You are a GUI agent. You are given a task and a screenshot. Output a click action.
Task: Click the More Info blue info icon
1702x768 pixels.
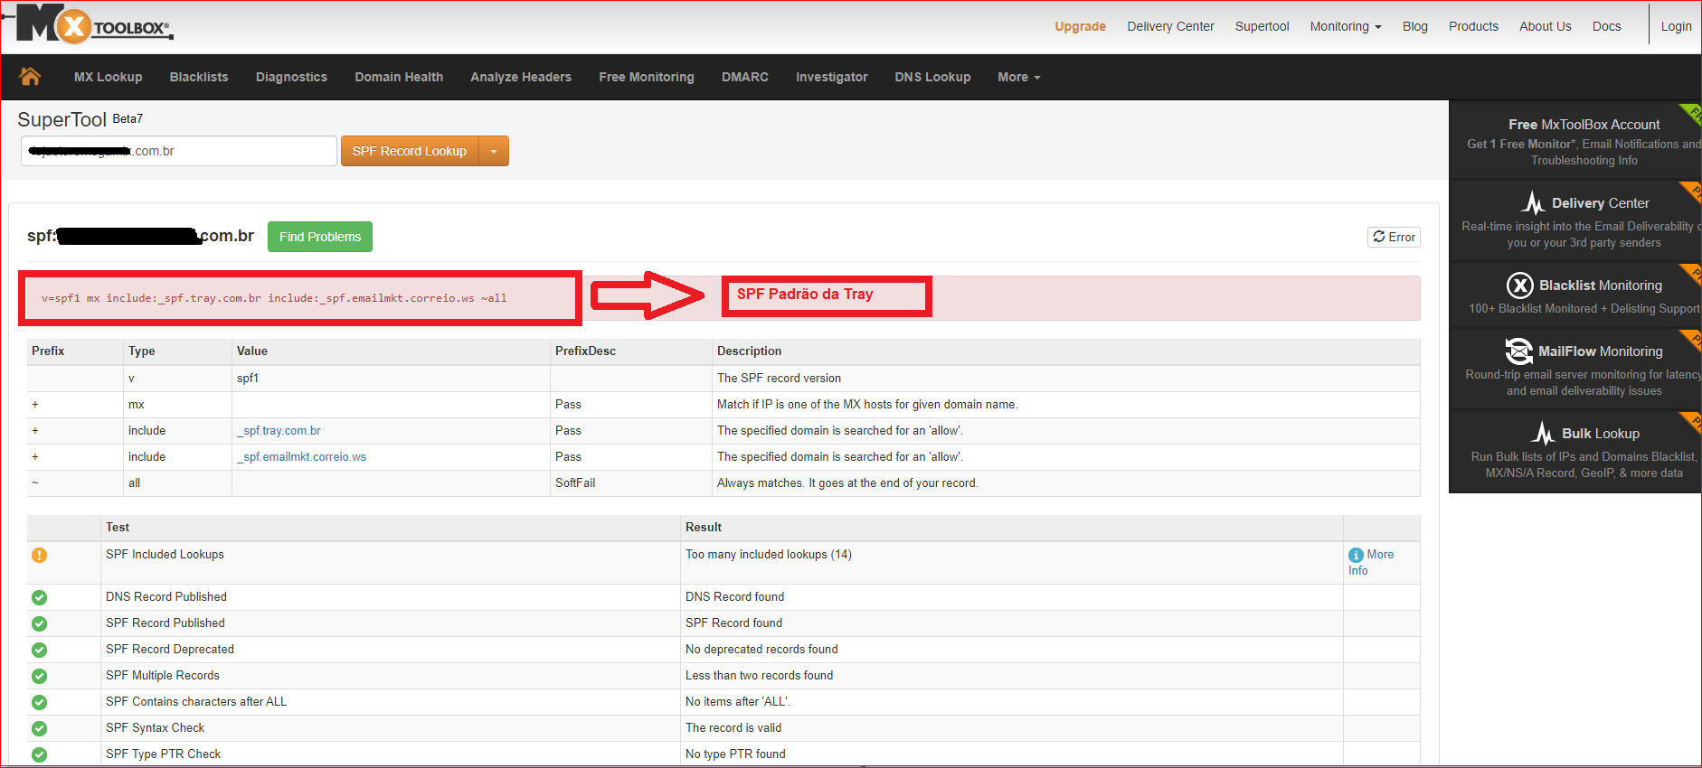(1356, 555)
